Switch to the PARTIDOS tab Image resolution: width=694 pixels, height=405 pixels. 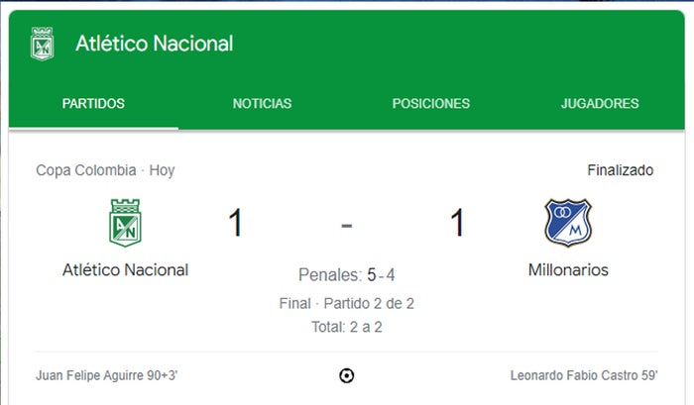click(93, 103)
